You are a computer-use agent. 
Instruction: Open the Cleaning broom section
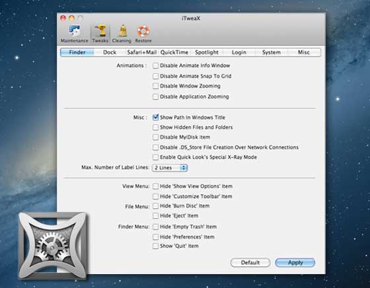[x=122, y=34]
